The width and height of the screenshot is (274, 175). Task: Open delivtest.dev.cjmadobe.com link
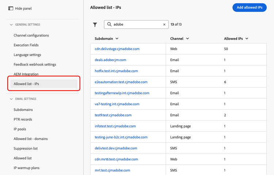116,148
